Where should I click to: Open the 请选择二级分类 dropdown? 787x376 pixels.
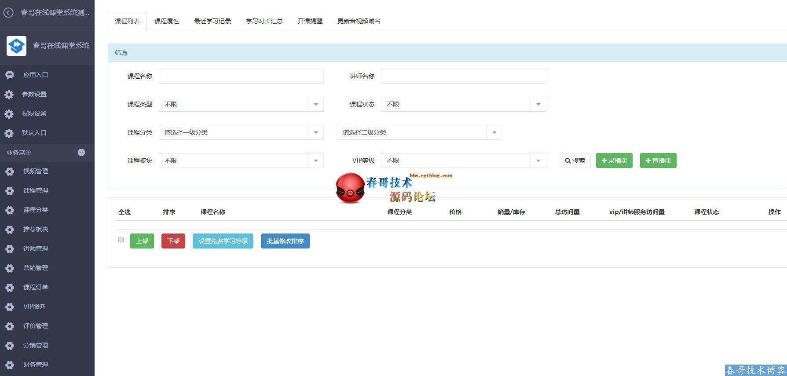(420, 132)
